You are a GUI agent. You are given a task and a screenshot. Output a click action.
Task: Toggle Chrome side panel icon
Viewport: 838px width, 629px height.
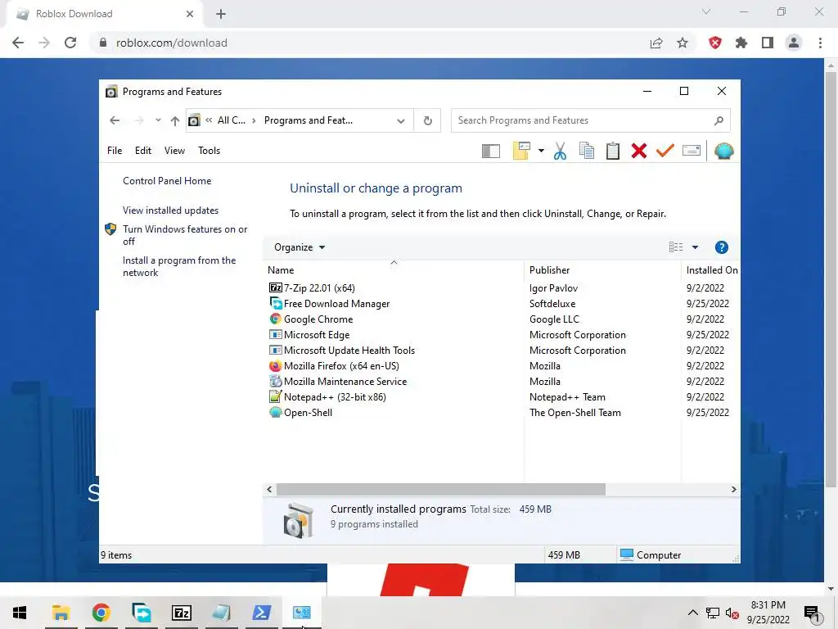pos(768,43)
